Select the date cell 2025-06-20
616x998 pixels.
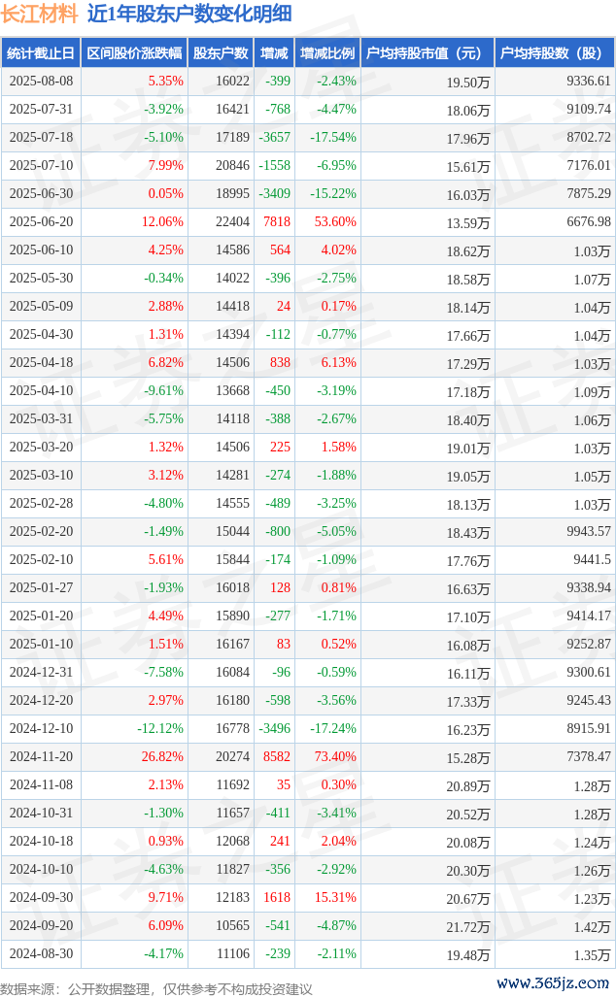coord(42,222)
